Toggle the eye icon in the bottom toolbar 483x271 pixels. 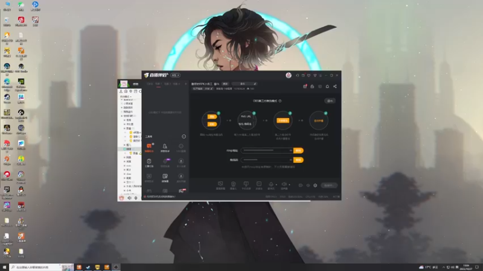click(308, 185)
